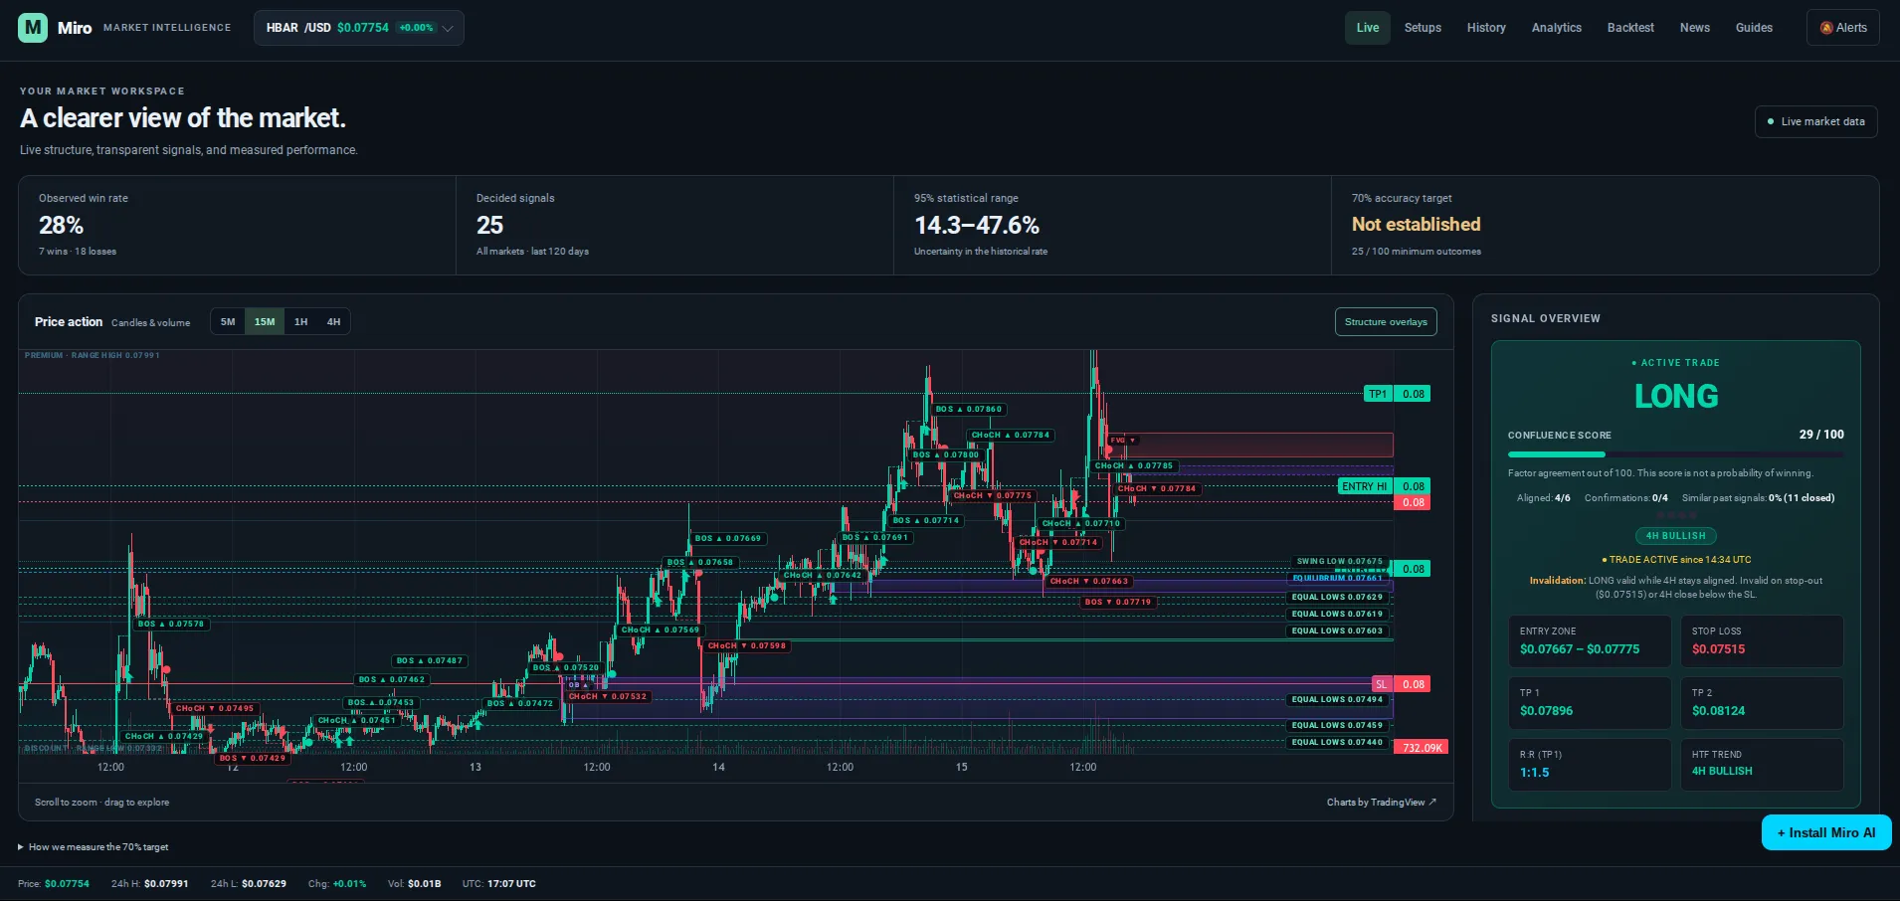Open the Backtest tab
This screenshot has width=1900, height=901.
[1630, 28]
